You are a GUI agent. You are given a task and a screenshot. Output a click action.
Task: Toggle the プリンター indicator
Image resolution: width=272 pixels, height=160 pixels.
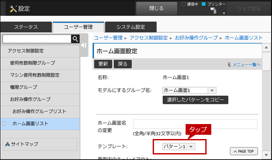click(204, 4)
